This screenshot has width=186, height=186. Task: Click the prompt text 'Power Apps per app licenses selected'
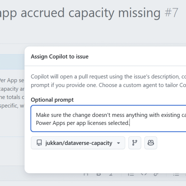click(x=82, y=123)
